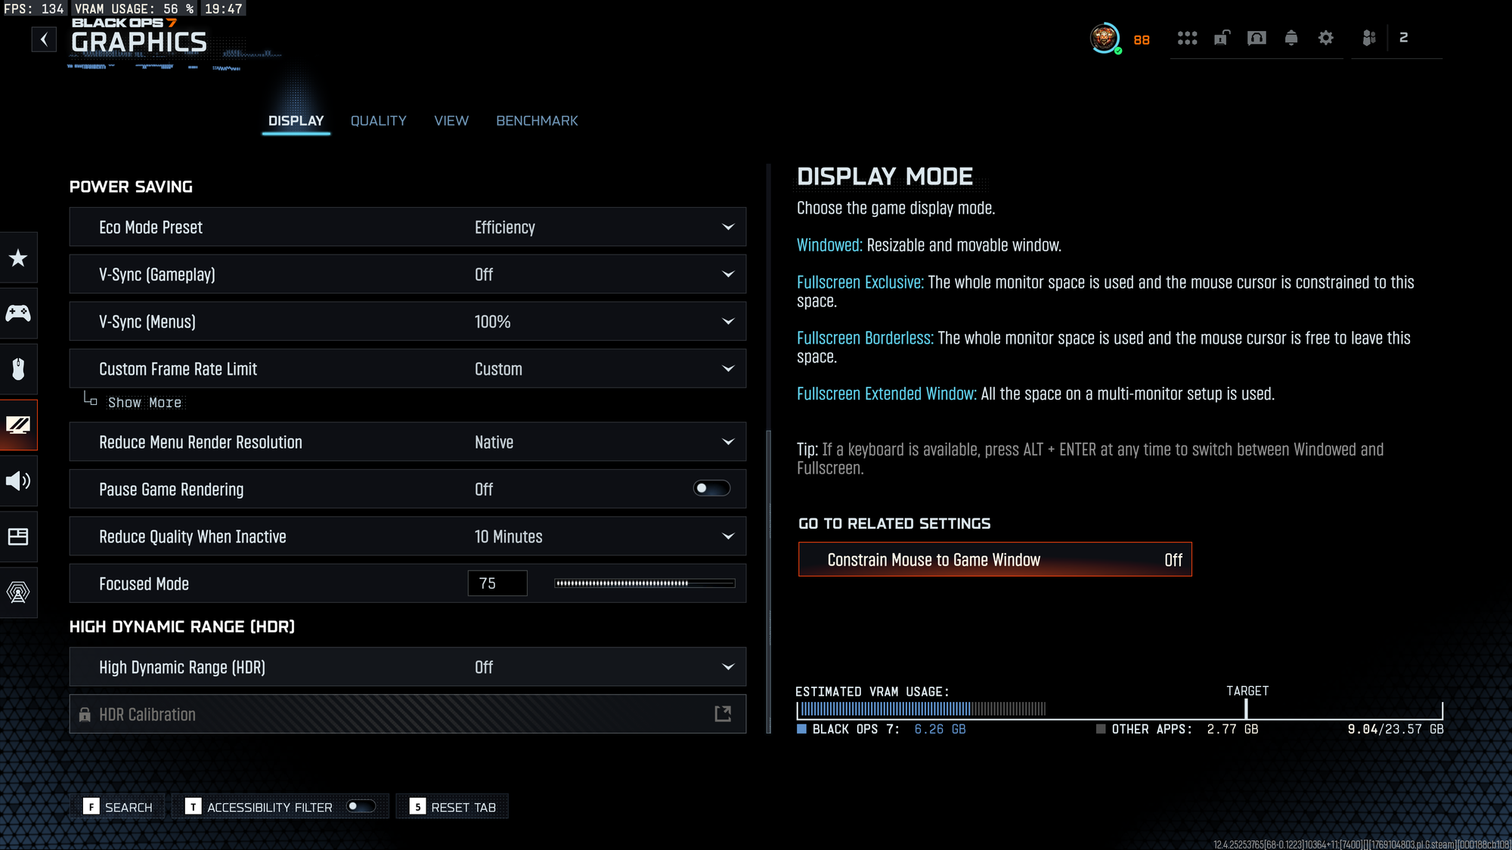Click Show More under Custom Frame Rate Limit

pyautogui.click(x=144, y=403)
